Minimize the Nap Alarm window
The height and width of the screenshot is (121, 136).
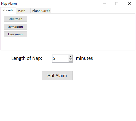click(104, 4)
